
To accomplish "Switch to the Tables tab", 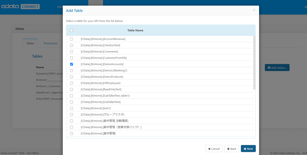I will tap(30, 43).
